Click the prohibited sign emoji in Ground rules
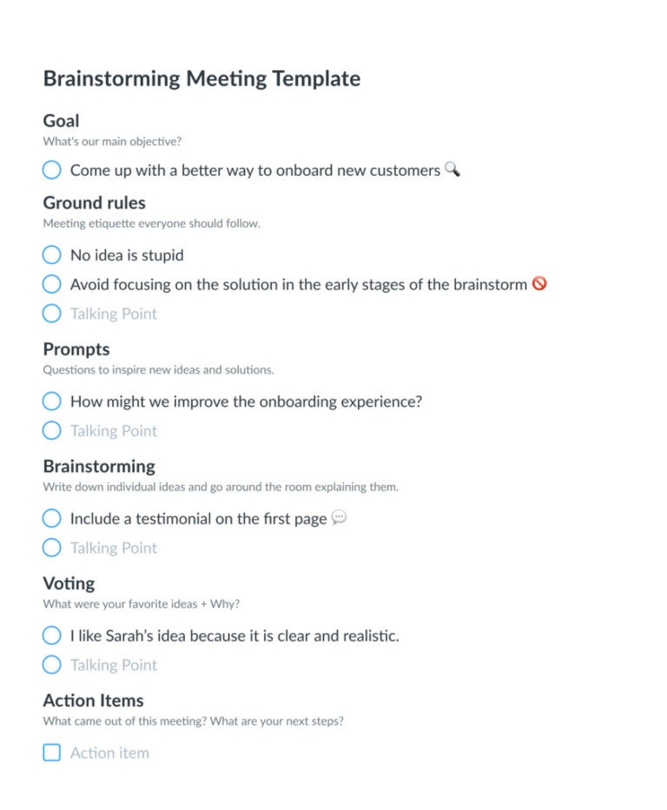The image size is (667, 810). tap(539, 282)
